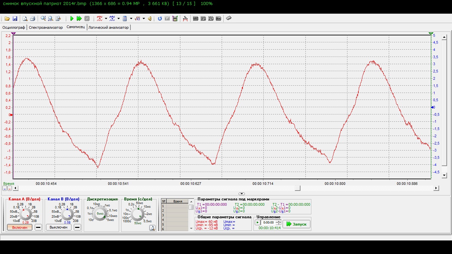The image size is (452, 254).
Task: Click the colored table grid icon
Action: pos(175,19)
